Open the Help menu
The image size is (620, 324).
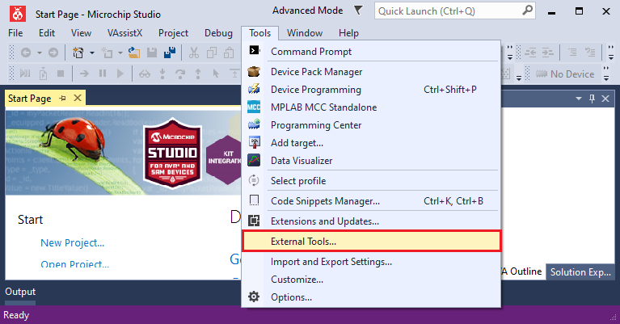(x=348, y=33)
